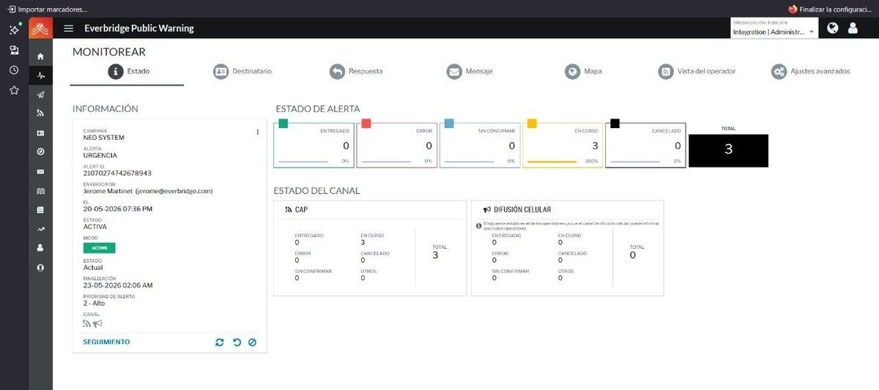Open Firefox AI sparkle sidebar icon
Screen dimensions: 879x390
(x=14, y=30)
